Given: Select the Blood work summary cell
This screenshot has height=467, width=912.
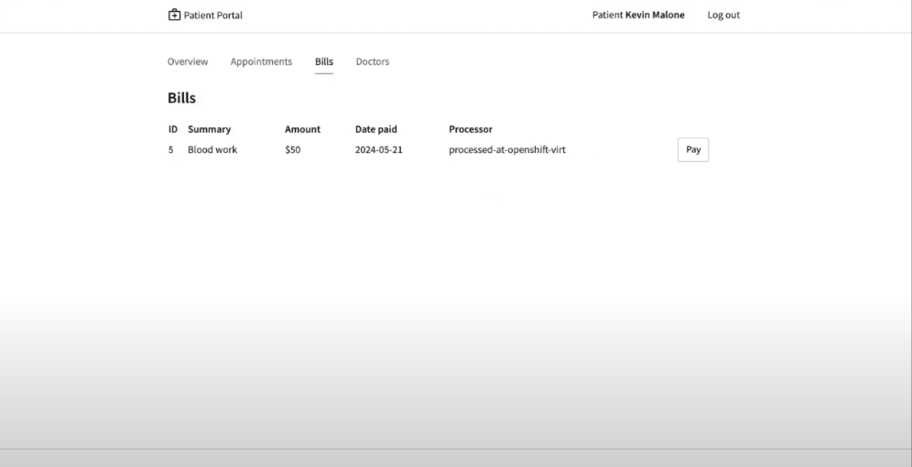Looking at the screenshot, I should [x=212, y=149].
